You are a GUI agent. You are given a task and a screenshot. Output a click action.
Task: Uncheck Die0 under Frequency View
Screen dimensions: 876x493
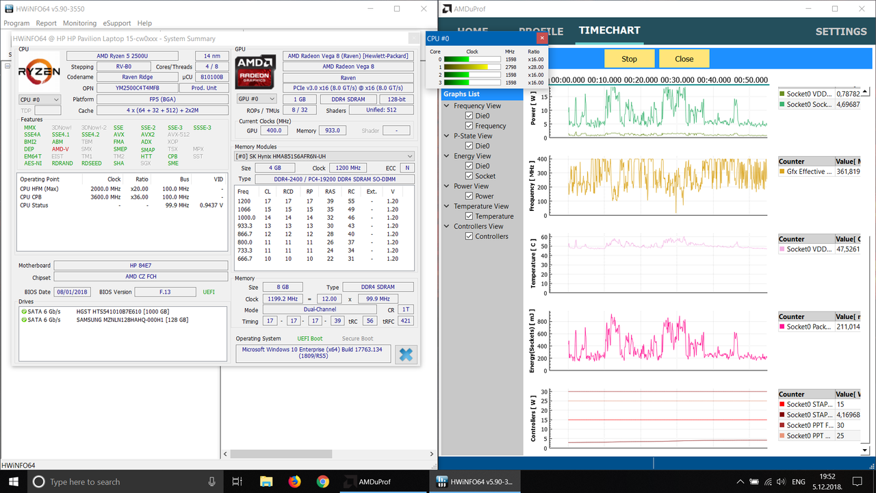469,116
